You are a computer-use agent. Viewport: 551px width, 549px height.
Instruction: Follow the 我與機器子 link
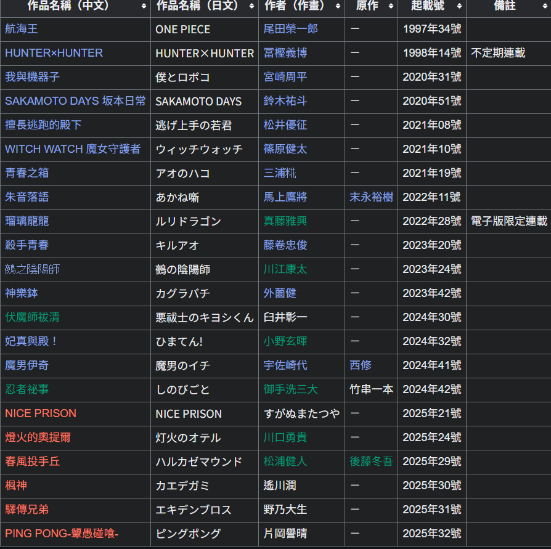tap(32, 77)
